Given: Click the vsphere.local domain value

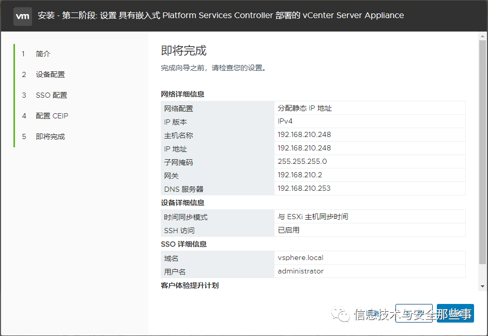Looking at the screenshot, I should pos(301,257).
